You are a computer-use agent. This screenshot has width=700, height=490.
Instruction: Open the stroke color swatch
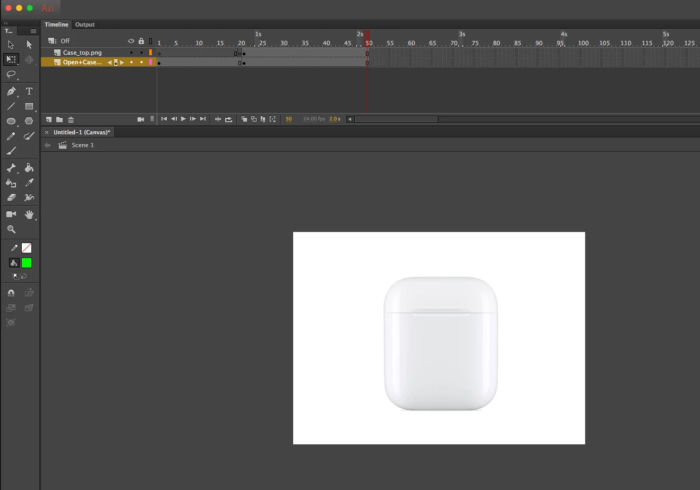pyautogui.click(x=27, y=248)
